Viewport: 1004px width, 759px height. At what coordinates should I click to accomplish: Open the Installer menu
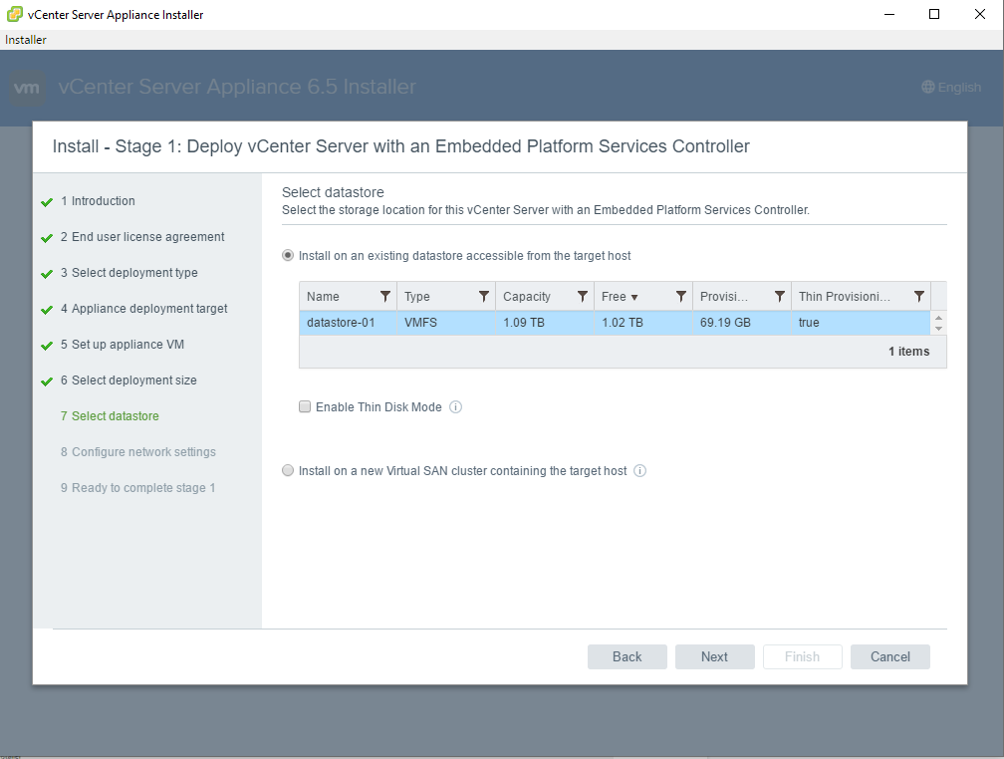point(26,40)
